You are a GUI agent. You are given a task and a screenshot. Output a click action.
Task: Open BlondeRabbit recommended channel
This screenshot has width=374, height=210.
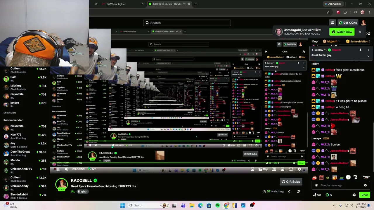click(x=25, y=196)
